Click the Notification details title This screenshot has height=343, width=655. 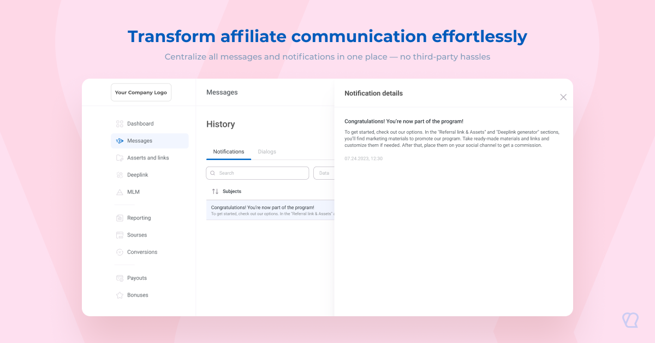[x=373, y=93]
